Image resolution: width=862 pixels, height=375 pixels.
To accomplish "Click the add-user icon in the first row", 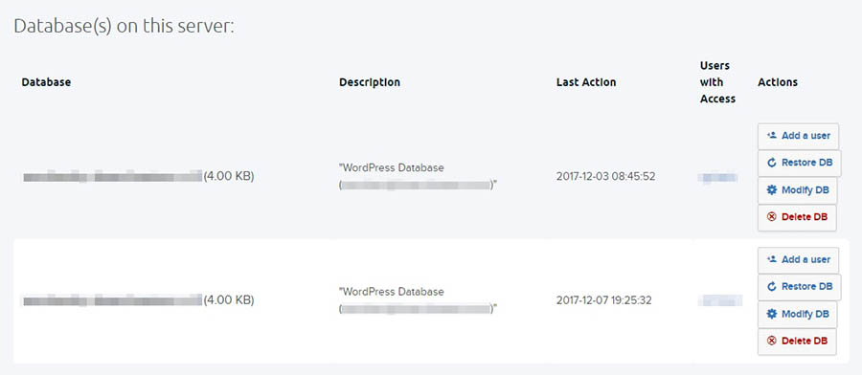I will 771,136.
